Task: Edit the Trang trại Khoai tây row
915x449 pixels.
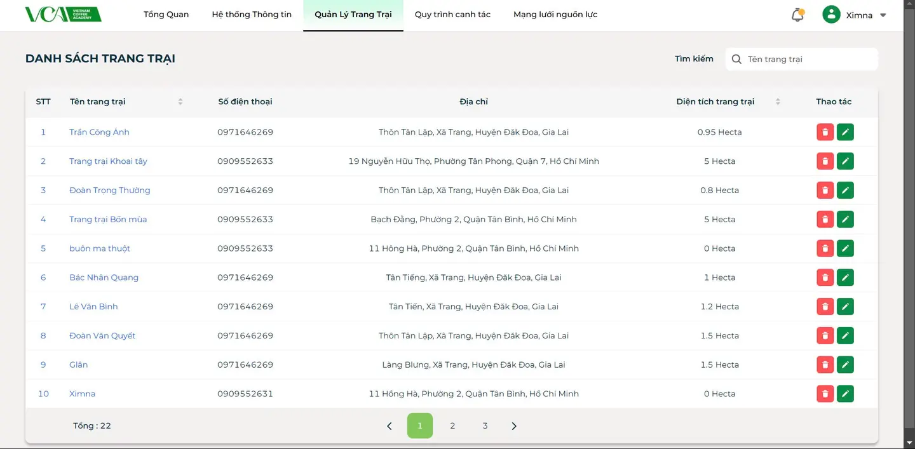Action: pyautogui.click(x=845, y=161)
